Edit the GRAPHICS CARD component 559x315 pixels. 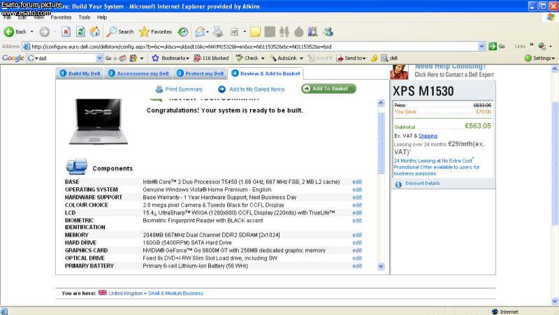tap(357, 251)
